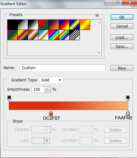
Task: Select the black to white gradient preset
Action: pyautogui.click(x=33, y=24)
